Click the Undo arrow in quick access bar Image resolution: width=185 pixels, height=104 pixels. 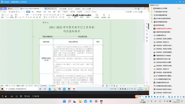[x=19, y=12]
